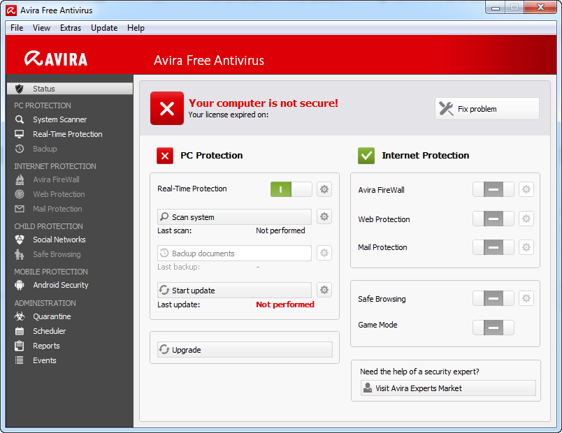Click 'Your computer is not secure!' heading
The image size is (562, 433).
[264, 103]
